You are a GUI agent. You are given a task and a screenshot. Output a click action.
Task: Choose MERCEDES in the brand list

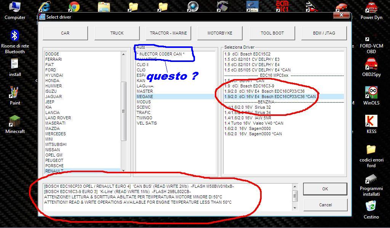point(56,134)
